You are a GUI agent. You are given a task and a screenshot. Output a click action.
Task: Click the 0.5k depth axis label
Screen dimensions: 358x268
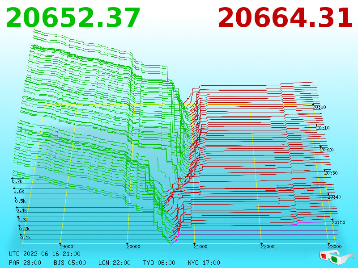(x=20, y=201)
